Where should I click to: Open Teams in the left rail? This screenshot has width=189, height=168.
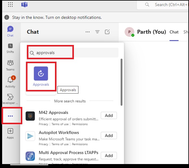point(10,66)
